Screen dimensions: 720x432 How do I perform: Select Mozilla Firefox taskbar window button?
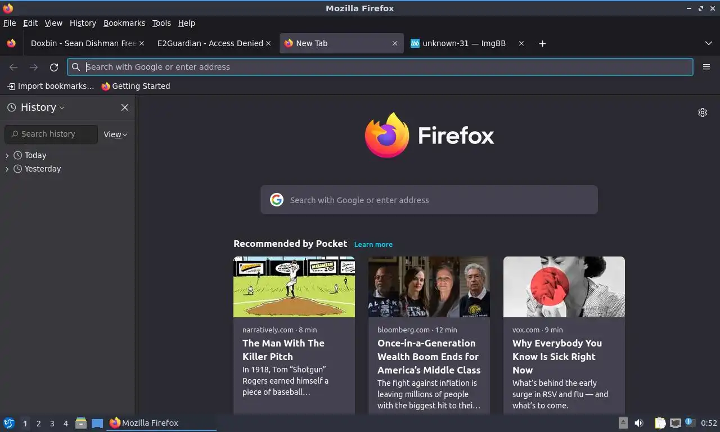[161, 423]
